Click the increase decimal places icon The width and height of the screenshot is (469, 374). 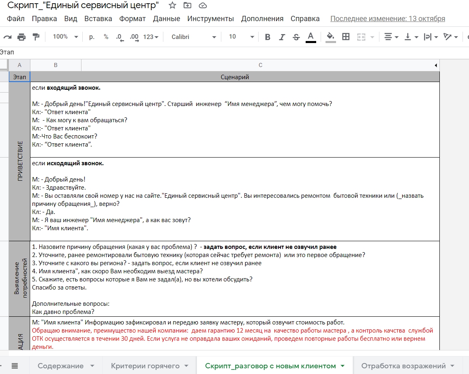(134, 37)
